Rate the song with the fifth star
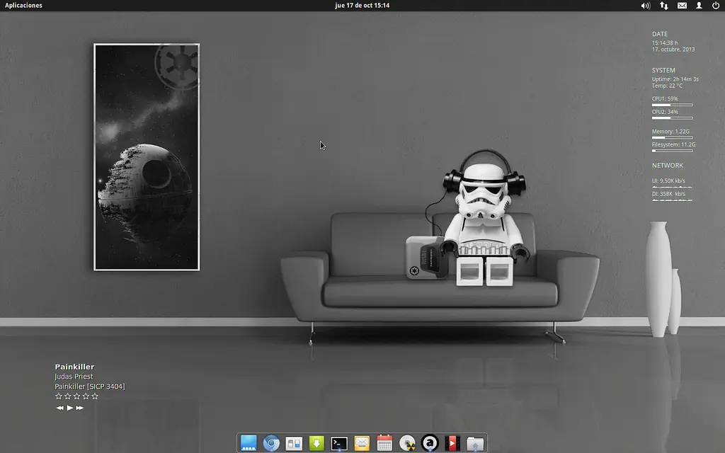Image resolution: width=725 pixels, height=453 pixels. click(95, 396)
